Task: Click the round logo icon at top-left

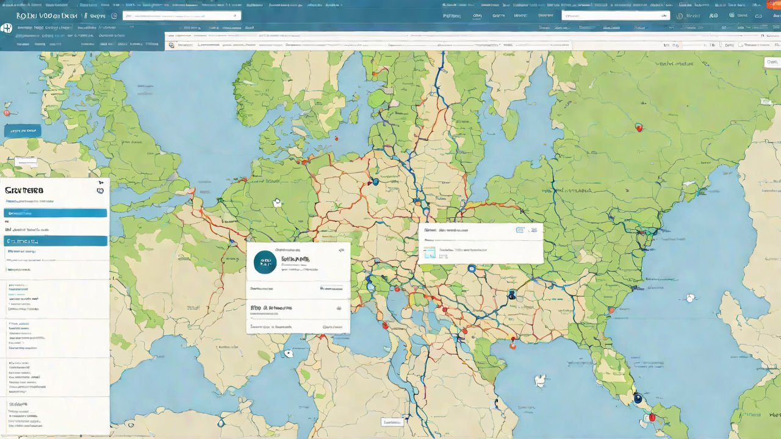Action: (7, 29)
